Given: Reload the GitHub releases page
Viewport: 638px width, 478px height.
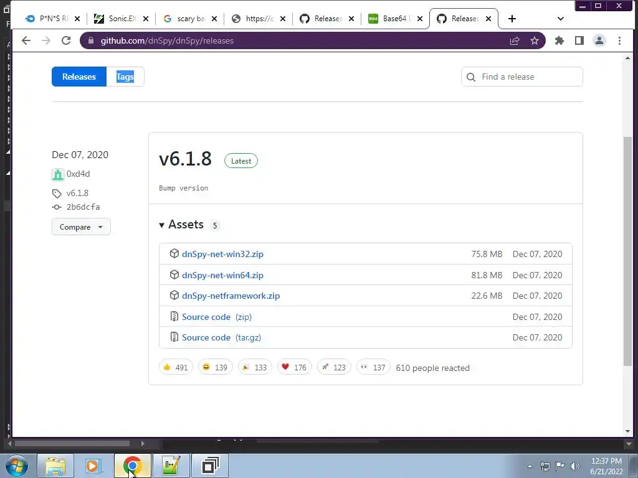Looking at the screenshot, I should [66, 40].
